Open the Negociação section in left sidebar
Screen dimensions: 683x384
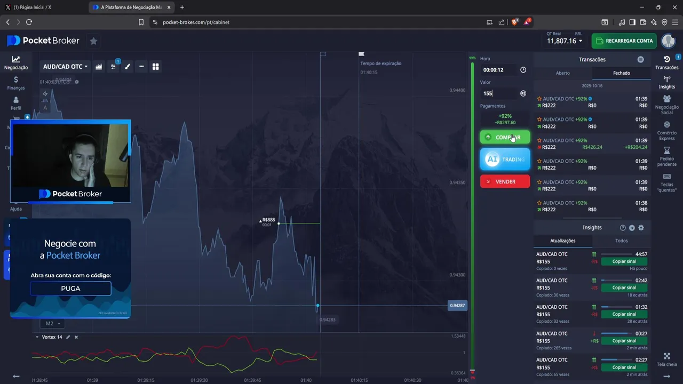[x=16, y=63]
